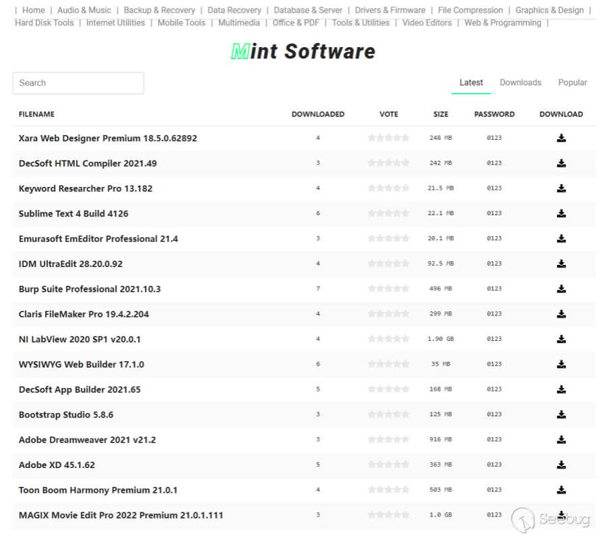Screen dimensions: 609x538
Task: Open the Graphics & Design category
Action: coord(549,10)
